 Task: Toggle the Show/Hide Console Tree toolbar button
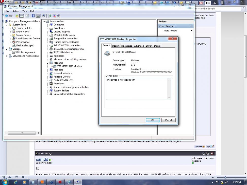coord(22,16)
